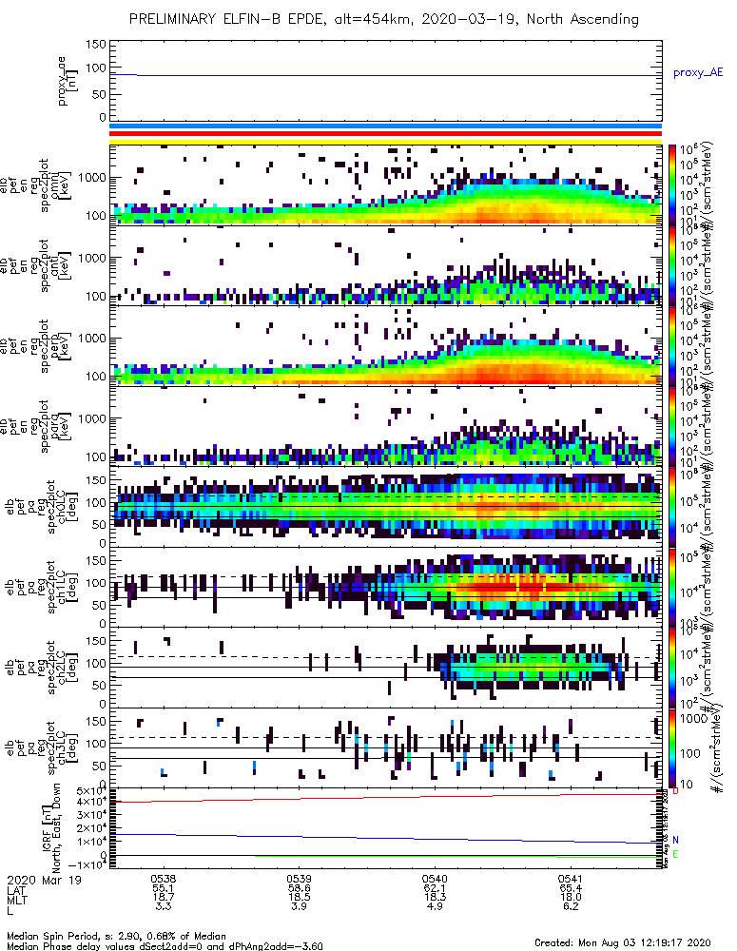
Task: Click the 150 tick on proxy_ae axis
Action: (96, 44)
